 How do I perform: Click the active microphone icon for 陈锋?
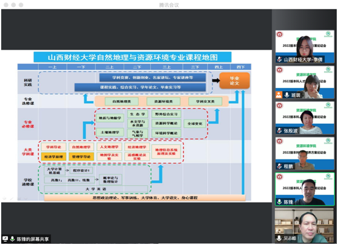pyautogui.click(x=279, y=202)
